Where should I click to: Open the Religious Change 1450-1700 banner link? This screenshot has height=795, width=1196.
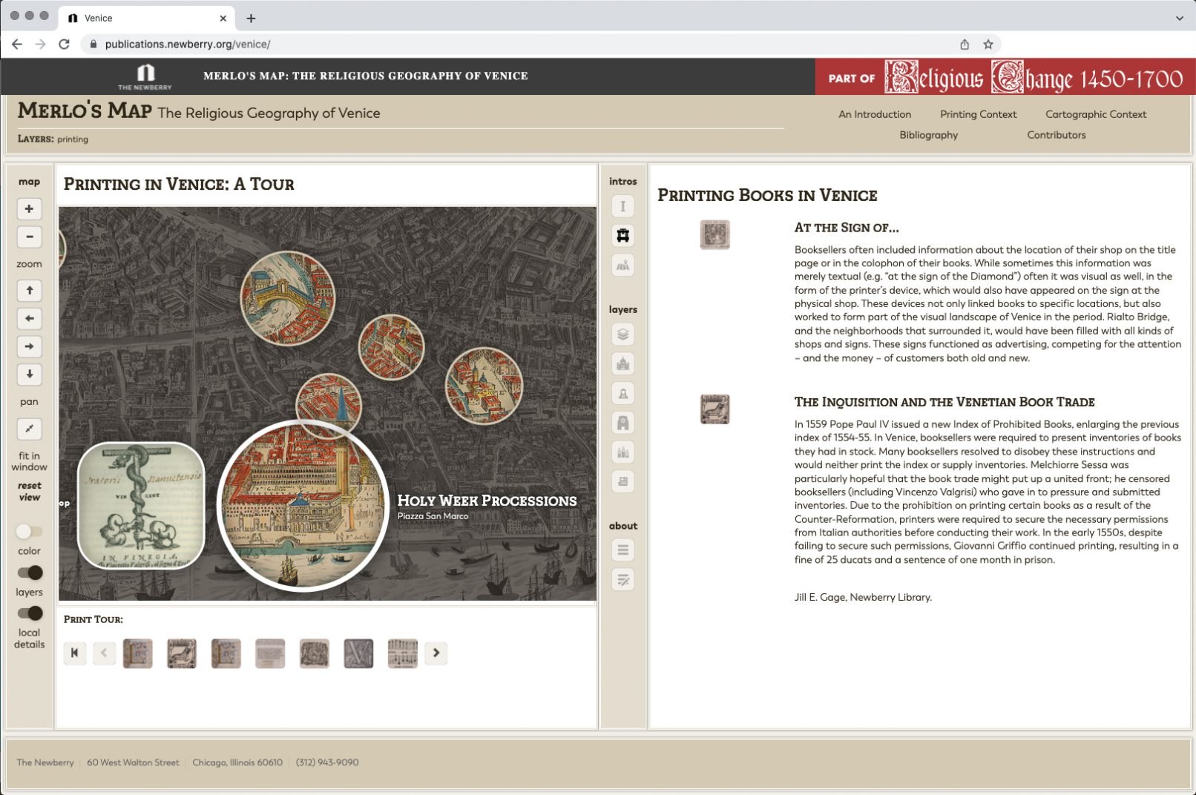coord(1033,77)
